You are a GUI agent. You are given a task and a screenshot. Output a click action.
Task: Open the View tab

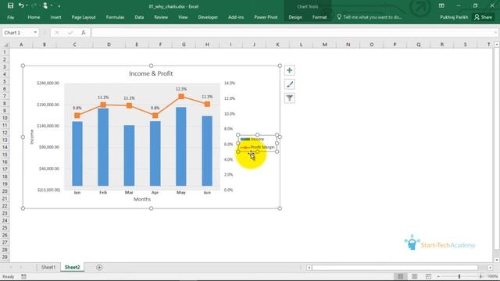point(183,17)
